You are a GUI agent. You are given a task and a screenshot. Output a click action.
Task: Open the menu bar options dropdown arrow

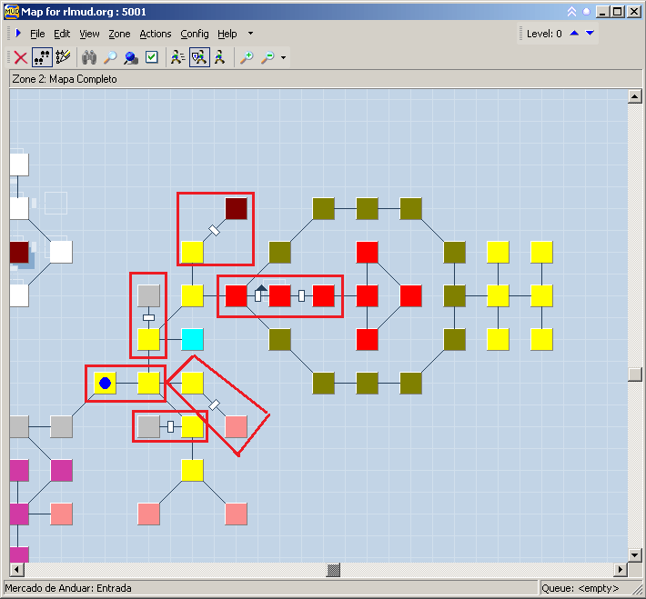(x=250, y=34)
